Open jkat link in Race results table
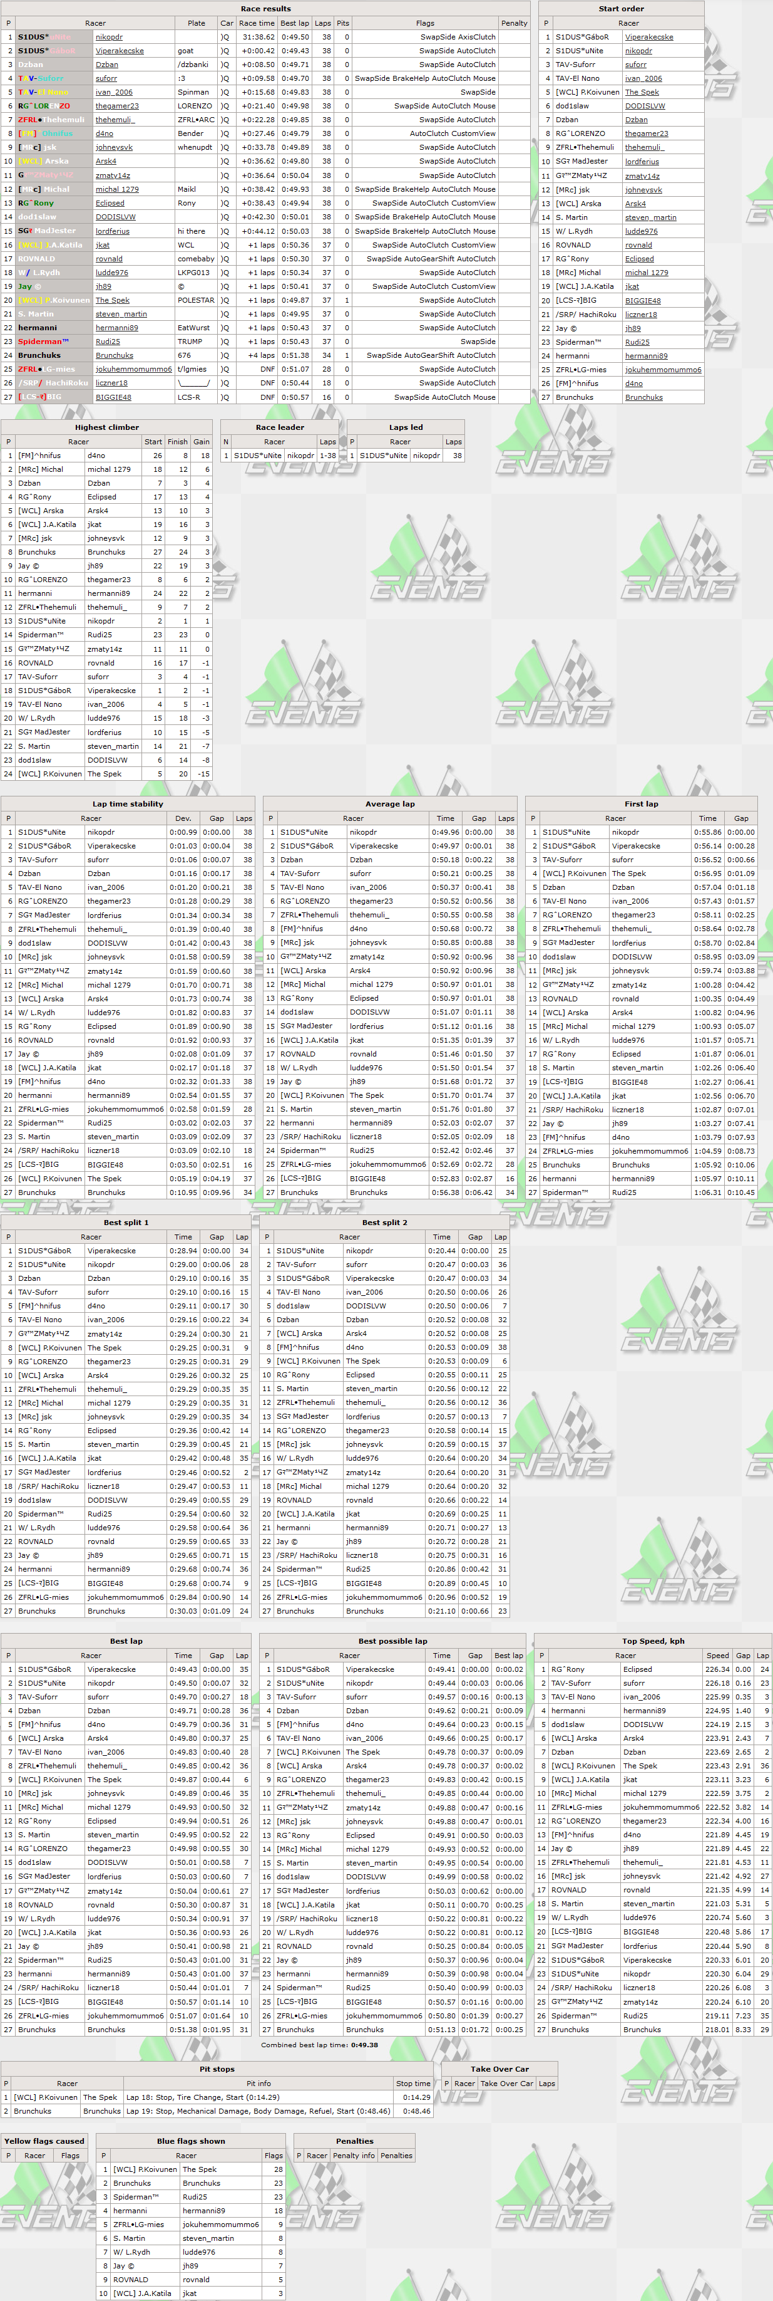This screenshot has height=2301, width=773. tap(103, 245)
